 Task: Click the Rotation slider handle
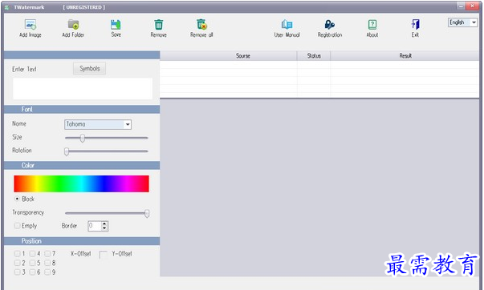pyautogui.click(x=67, y=151)
